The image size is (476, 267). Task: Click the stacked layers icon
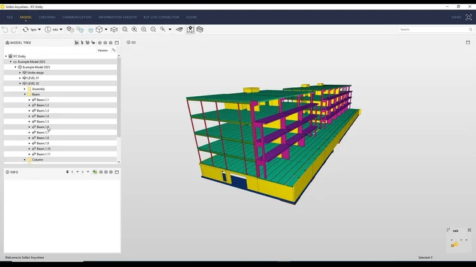click(x=200, y=29)
